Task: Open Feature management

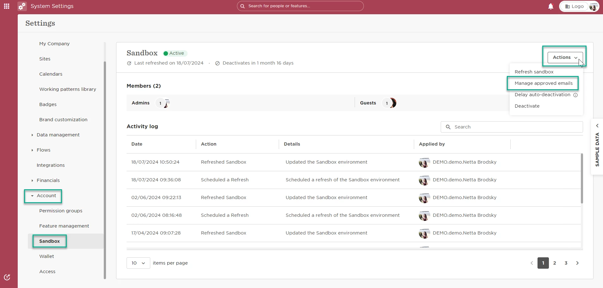Action: click(64, 226)
